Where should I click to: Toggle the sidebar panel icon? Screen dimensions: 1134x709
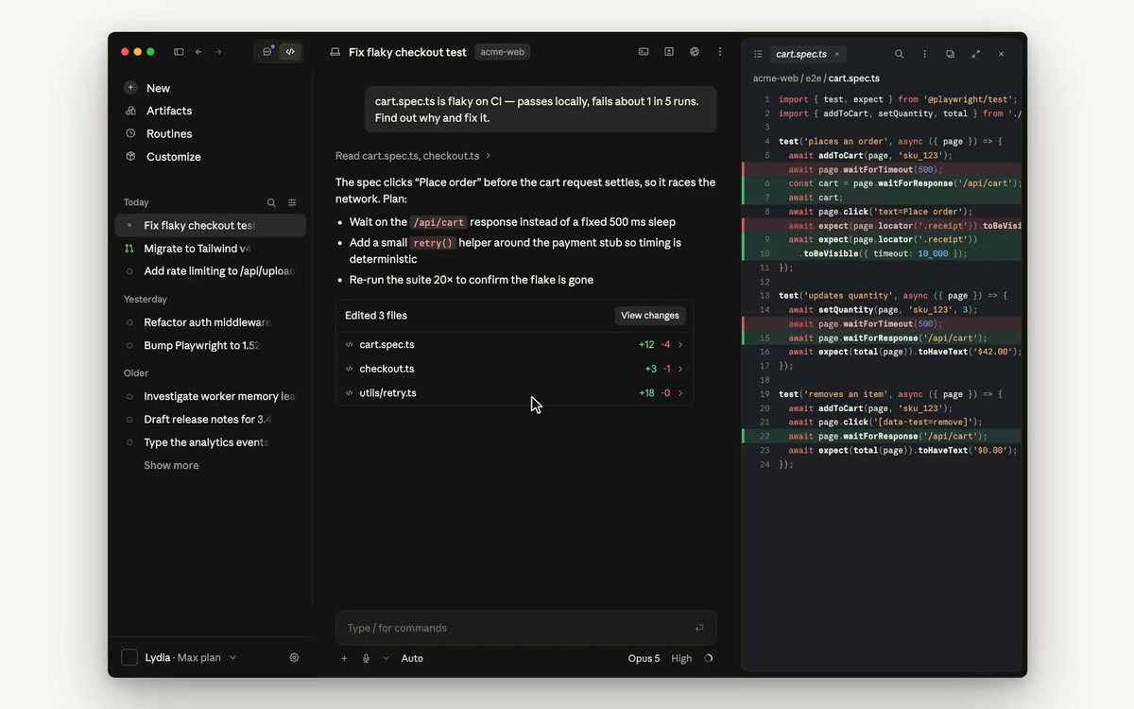[x=179, y=52]
